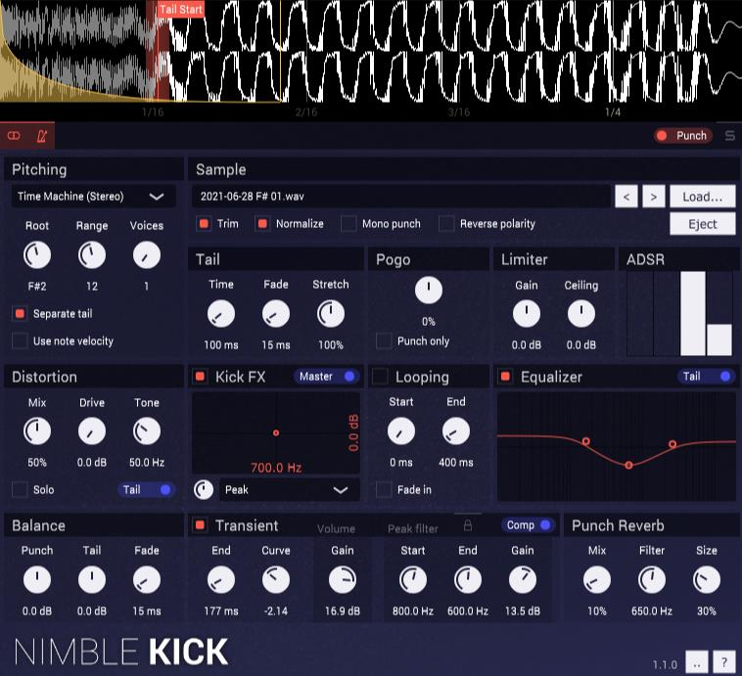
Task: Click the Pogo knob at 0%
Action: 428,290
